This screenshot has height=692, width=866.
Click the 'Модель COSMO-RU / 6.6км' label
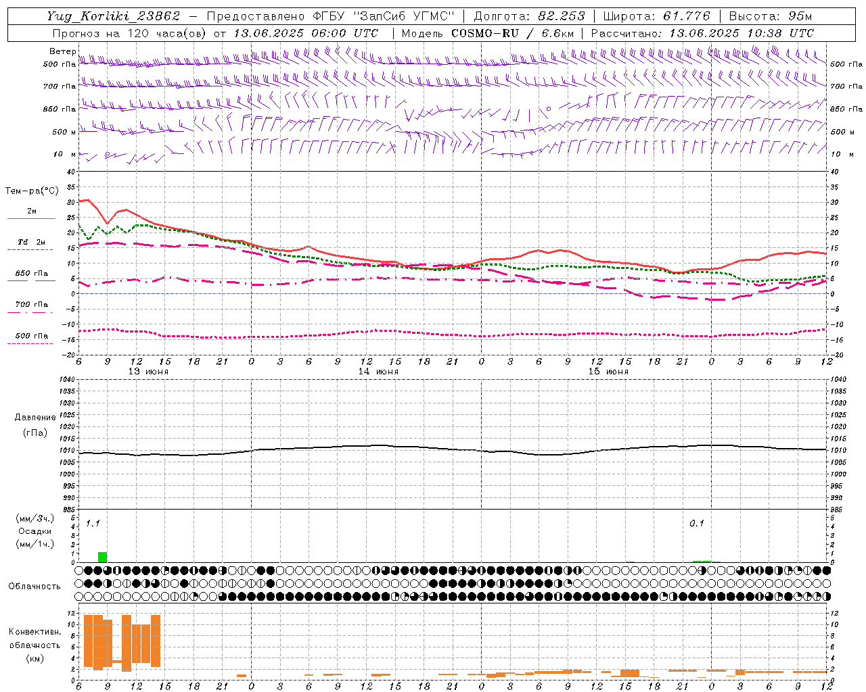(488, 33)
